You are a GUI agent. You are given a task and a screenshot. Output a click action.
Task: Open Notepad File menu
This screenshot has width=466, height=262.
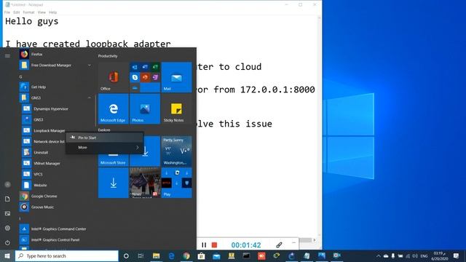click(7, 12)
